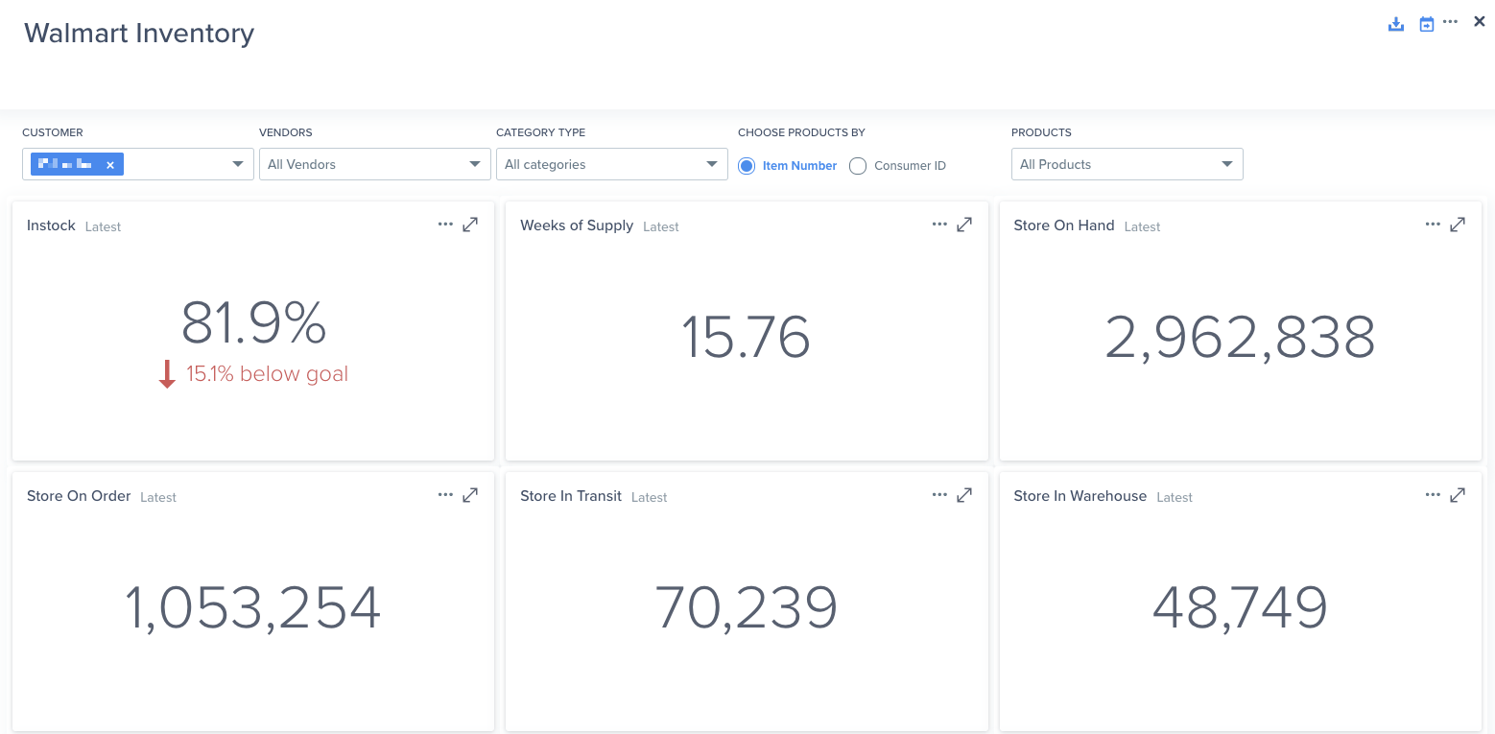Open the dashboard more options menu
This screenshot has height=734, width=1495.
point(1450,21)
